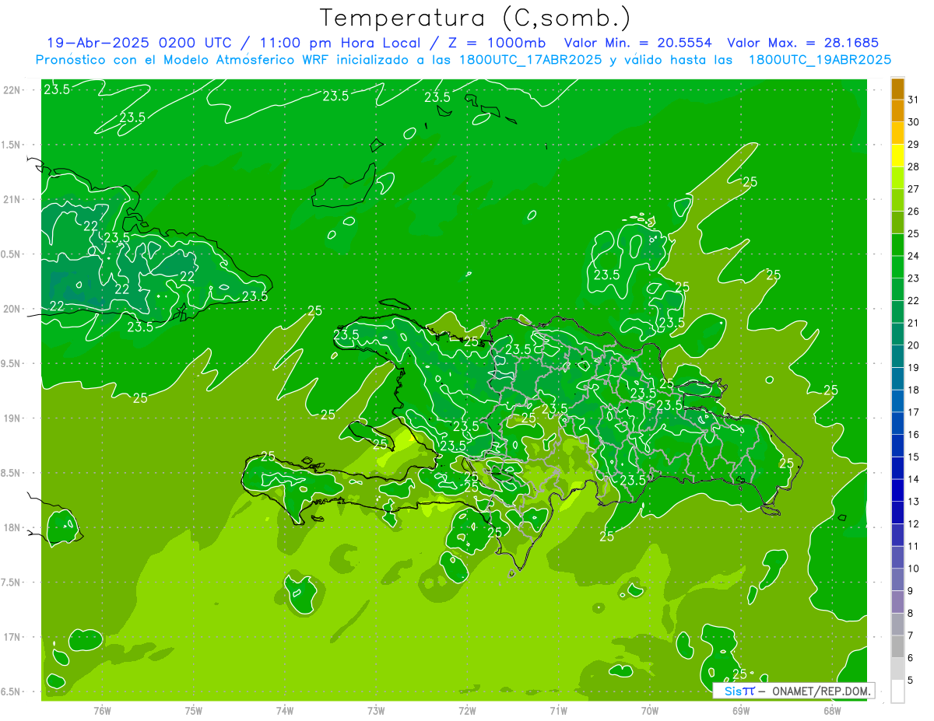Click the color bar label "21"
The width and height of the screenshot is (934, 721).
[914, 323]
